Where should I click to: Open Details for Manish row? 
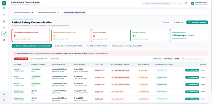pyautogui.click(x=203, y=85)
